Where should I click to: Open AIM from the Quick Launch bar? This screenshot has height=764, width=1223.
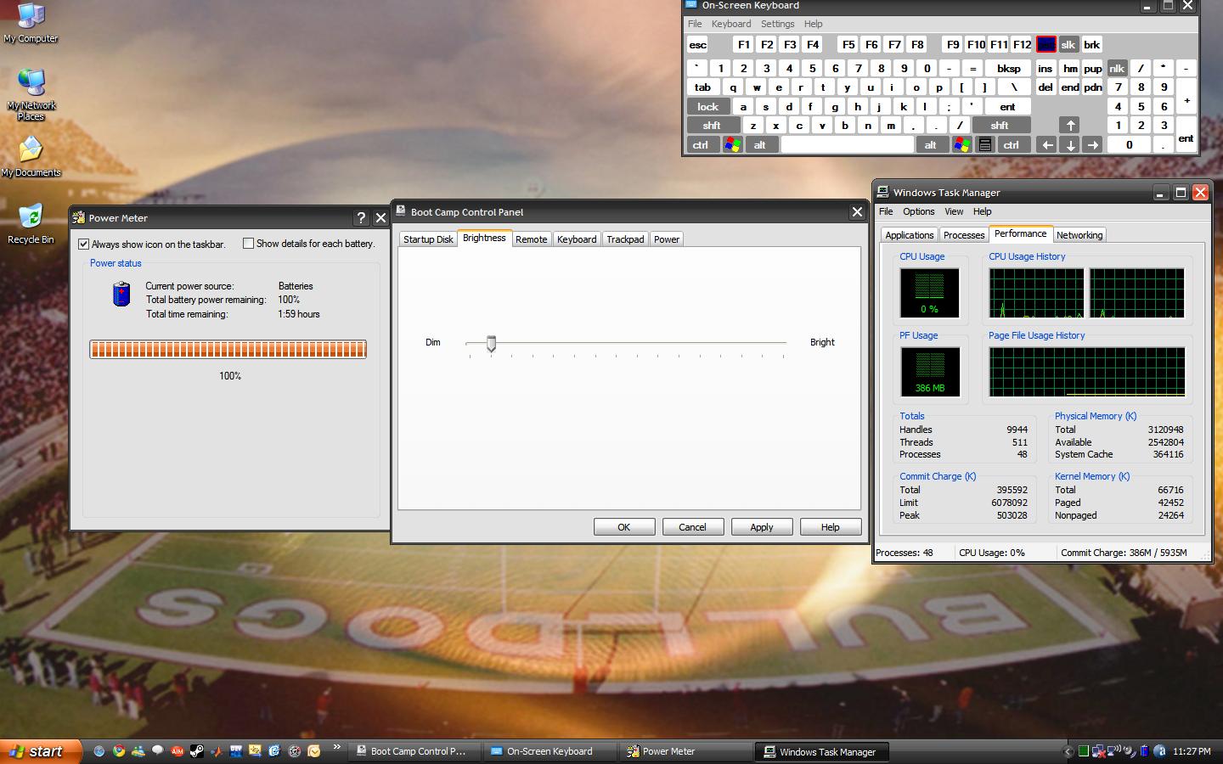click(x=177, y=751)
